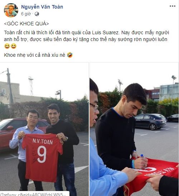Image resolution: width=179 pixels, height=196 pixels.
Task: Click the N.V.TOAN name on the jersey
Action: point(43,141)
